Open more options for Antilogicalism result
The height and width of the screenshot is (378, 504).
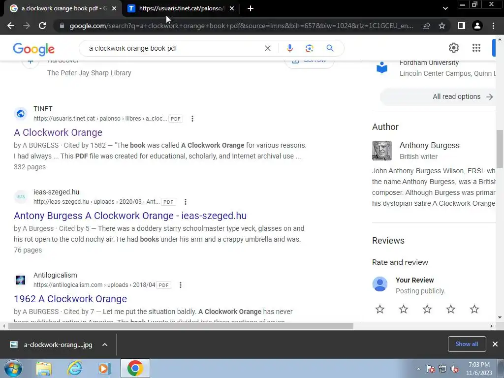(181, 285)
